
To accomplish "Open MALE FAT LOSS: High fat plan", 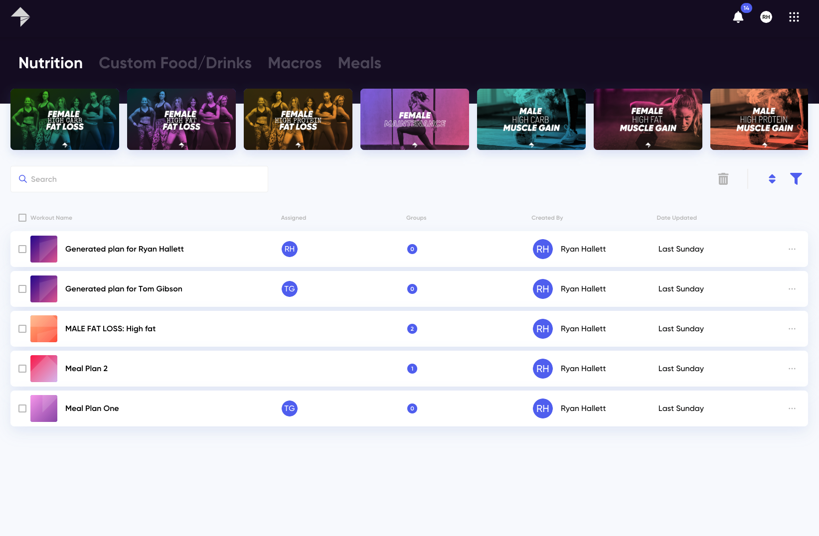I will (110, 329).
